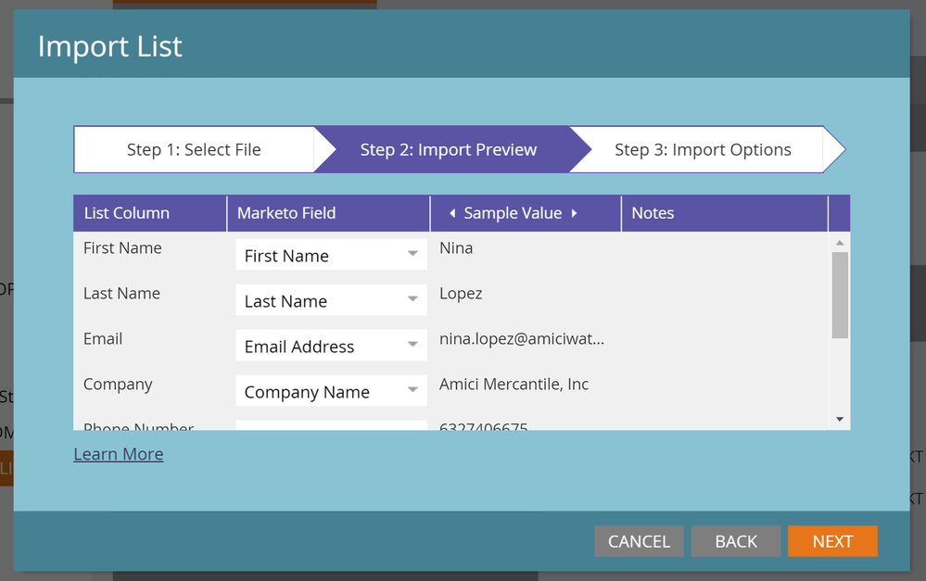The height and width of the screenshot is (581, 926).
Task: Expand the Last Name field dropdown
Action: [x=412, y=300]
